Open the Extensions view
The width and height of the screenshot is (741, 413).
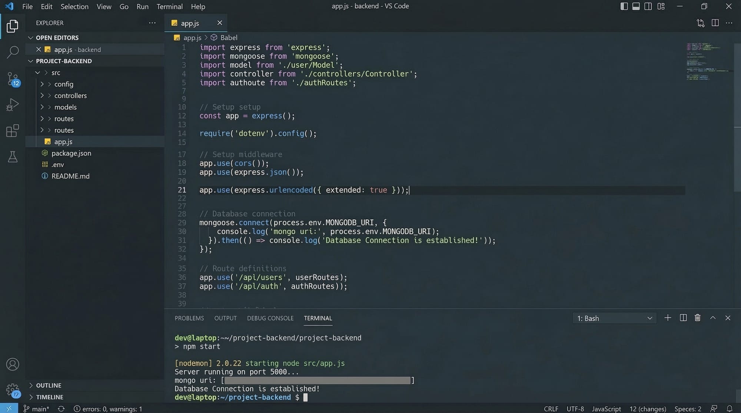tap(13, 131)
